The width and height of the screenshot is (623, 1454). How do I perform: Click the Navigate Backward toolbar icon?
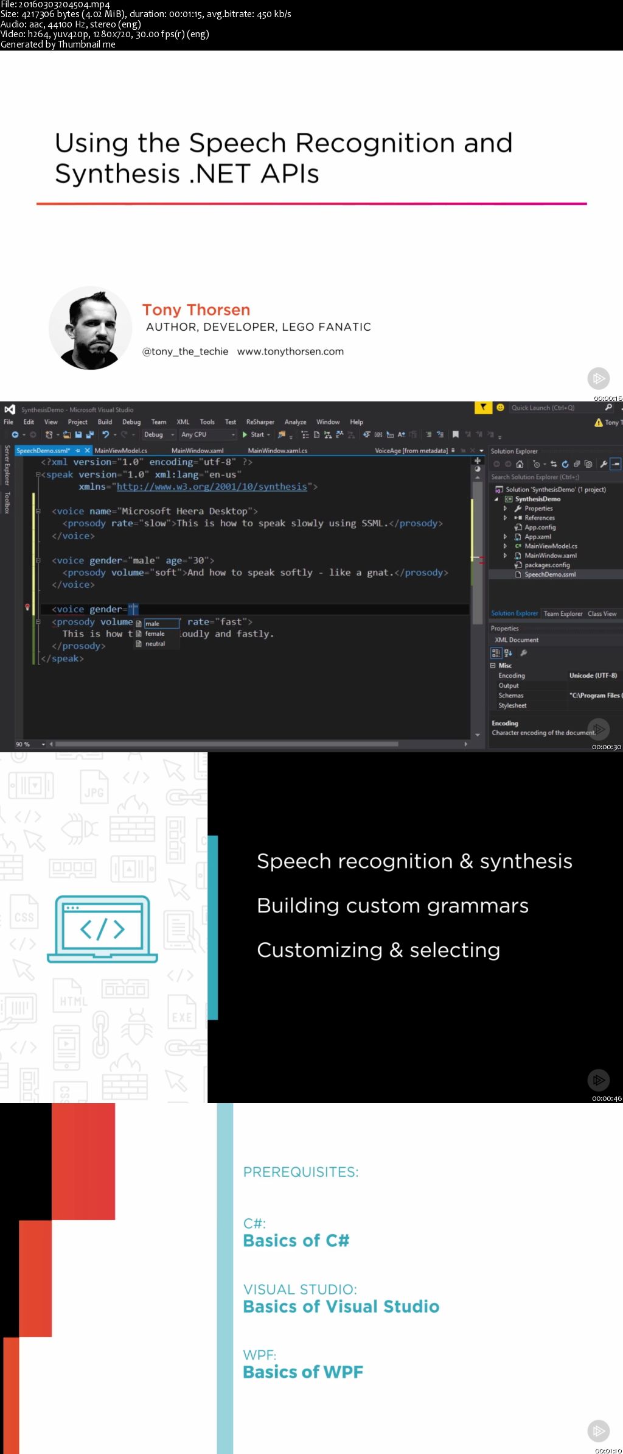pos(15,434)
